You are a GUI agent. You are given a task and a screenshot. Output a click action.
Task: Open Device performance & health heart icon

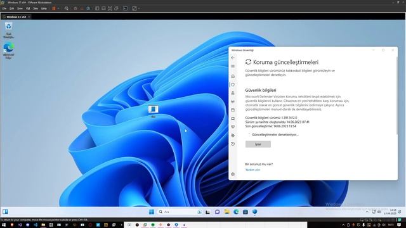pyautogui.click(x=233, y=127)
